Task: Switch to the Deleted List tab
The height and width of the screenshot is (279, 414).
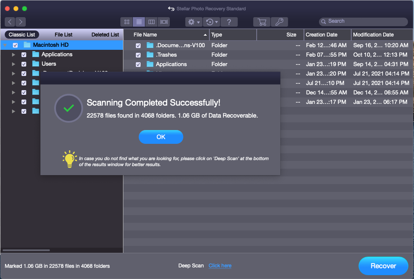Action: [x=105, y=35]
